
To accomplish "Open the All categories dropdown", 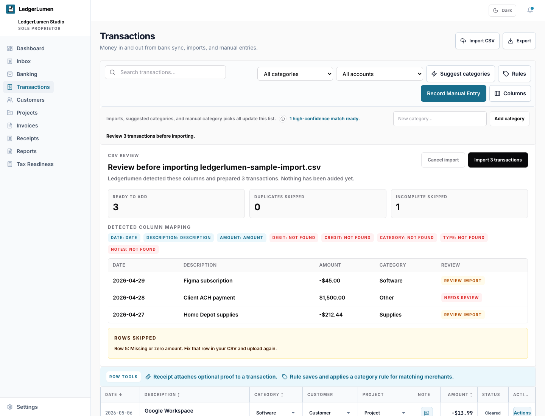I will coord(295,74).
